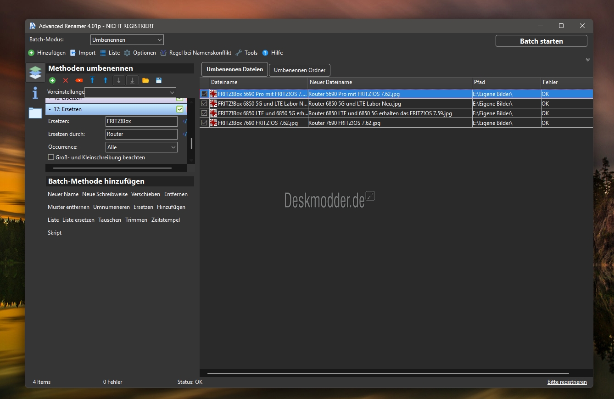Toggle the partially hidden method 16 checkbox
Screen dimensions: 614x399
(180, 99)
